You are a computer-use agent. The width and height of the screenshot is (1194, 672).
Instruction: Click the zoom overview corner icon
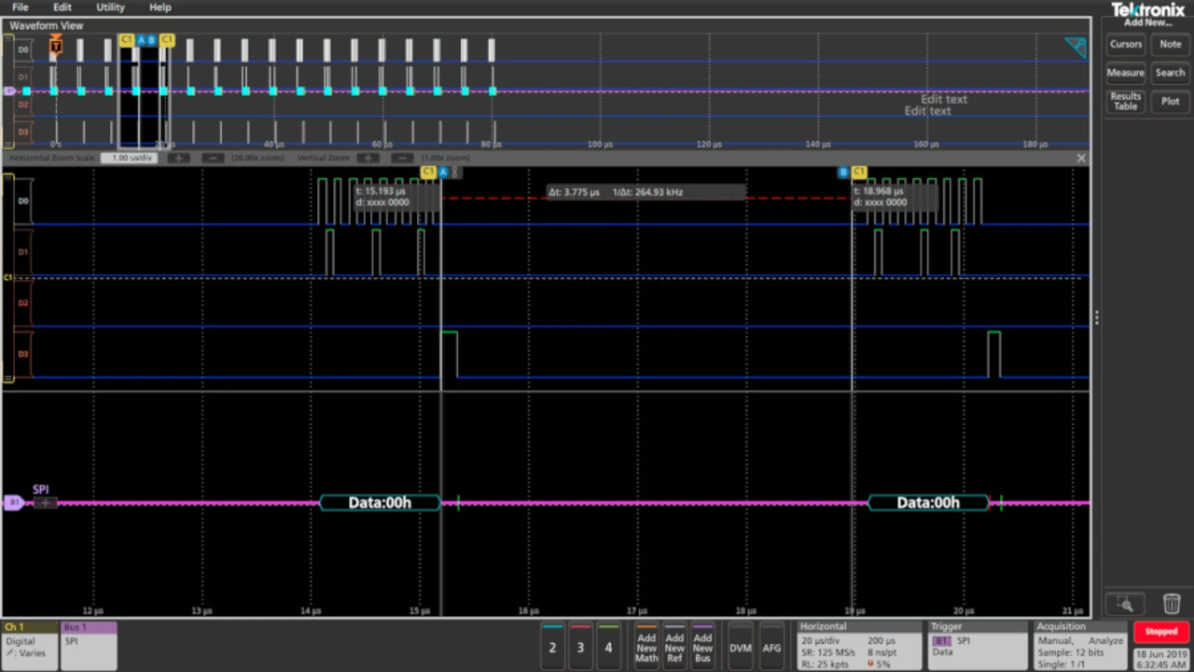coord(1076,48)
